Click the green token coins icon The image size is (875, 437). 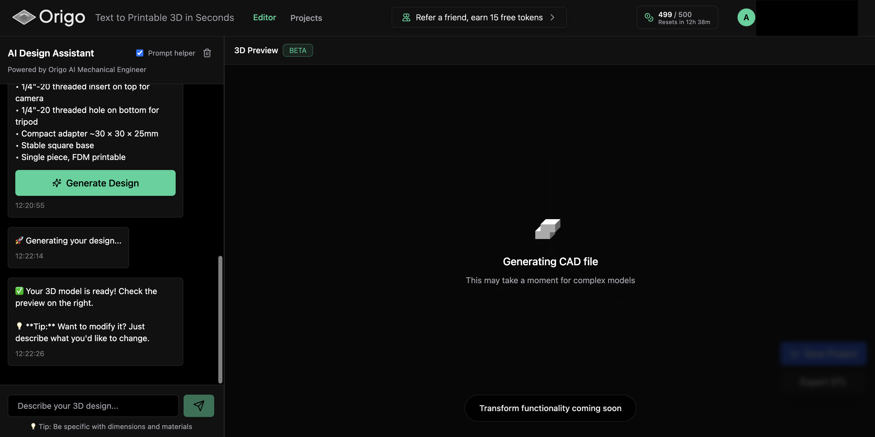pos(648,17)
